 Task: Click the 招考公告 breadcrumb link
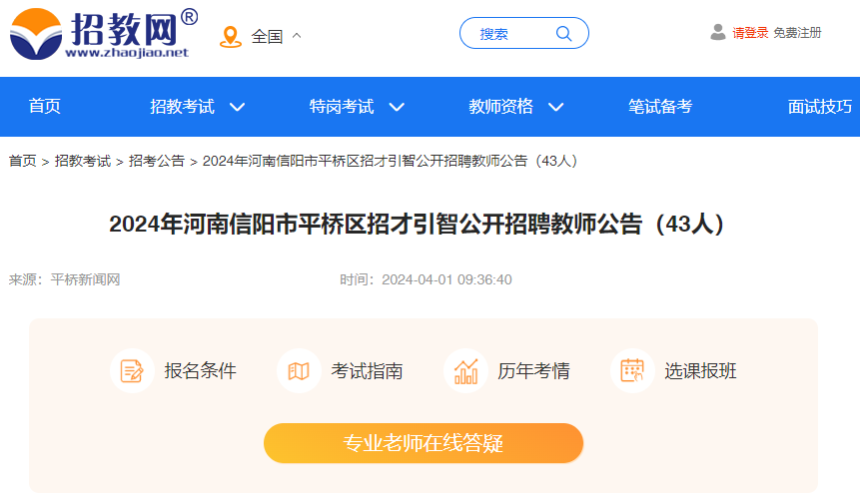tap(156, 161)
